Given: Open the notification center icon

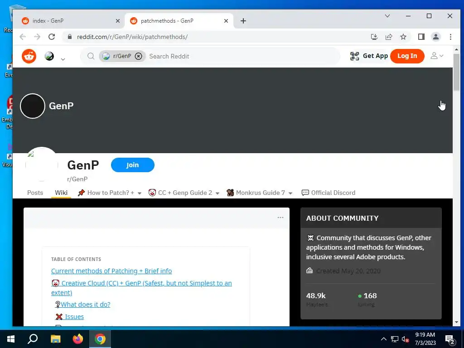Looking at the screenshot, I should (x=450, y=339).
